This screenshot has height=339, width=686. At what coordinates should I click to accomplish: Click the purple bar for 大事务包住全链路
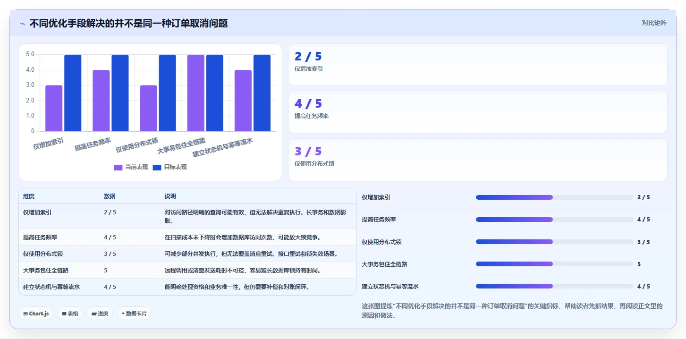(196, 93)
